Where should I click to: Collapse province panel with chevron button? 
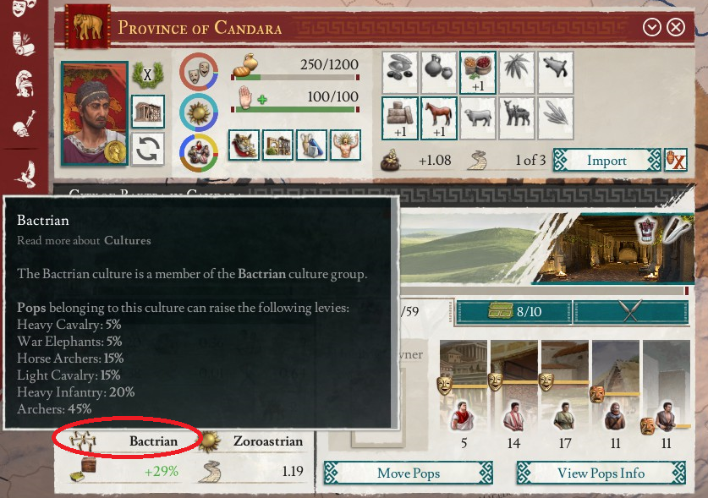tap(651, 28)
